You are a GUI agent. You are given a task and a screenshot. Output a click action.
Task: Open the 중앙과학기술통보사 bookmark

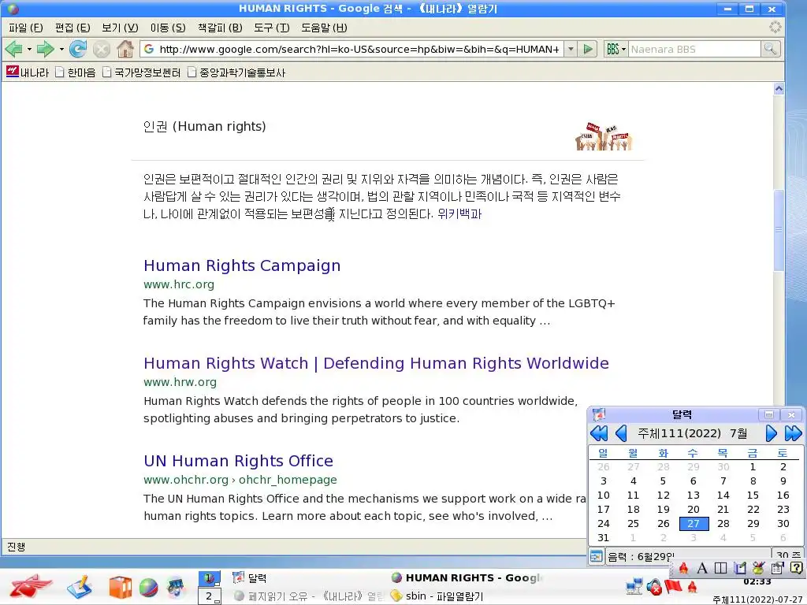point(236,72)
